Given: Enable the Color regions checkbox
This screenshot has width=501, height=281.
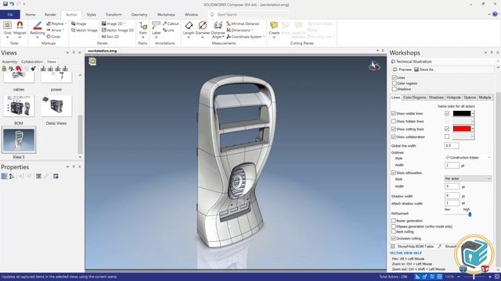Looking at the screenshot, I should pyautogui.click(x=395, y=84).
